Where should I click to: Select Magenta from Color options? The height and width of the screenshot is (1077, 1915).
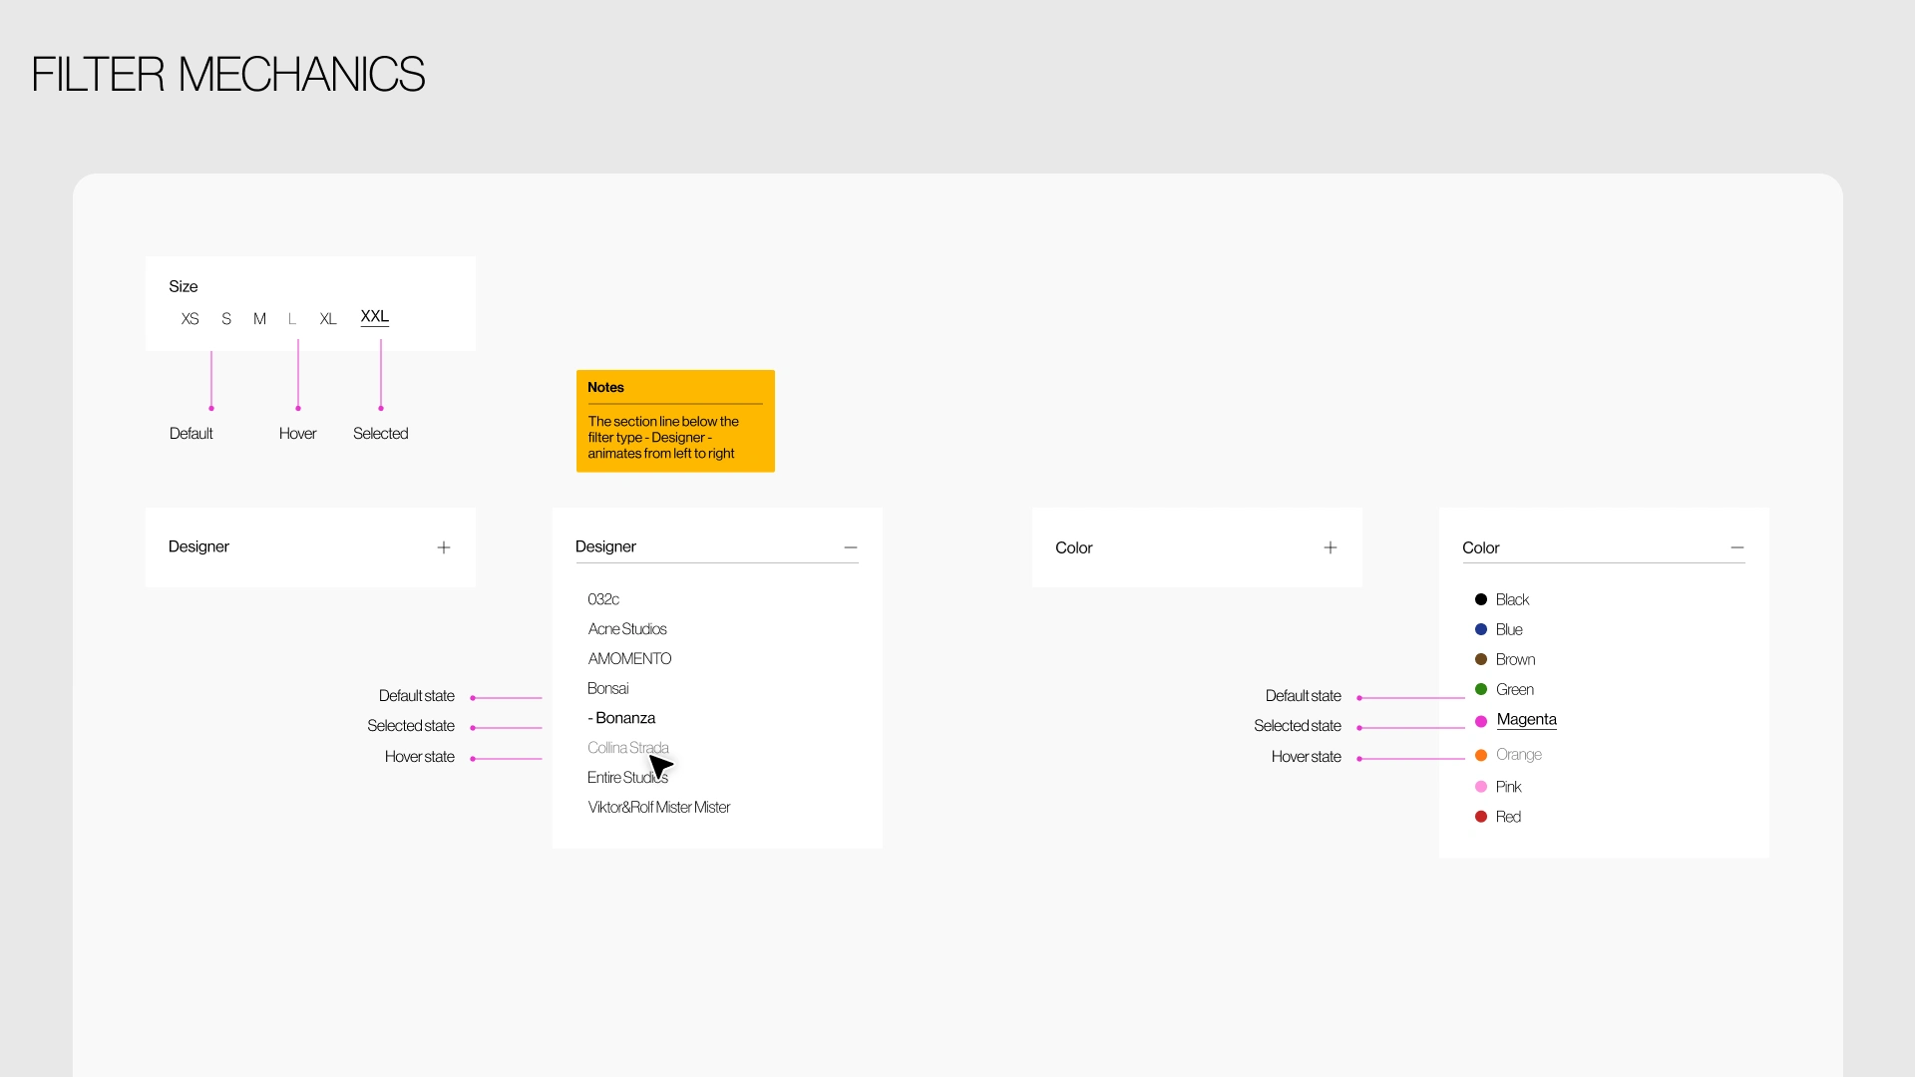pos(1527,718)
